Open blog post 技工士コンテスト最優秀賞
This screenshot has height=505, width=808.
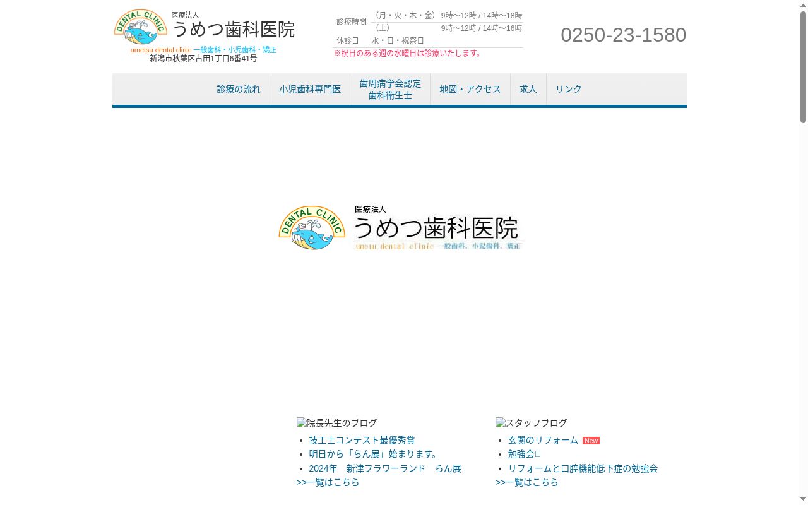click(x=362, y=440)
